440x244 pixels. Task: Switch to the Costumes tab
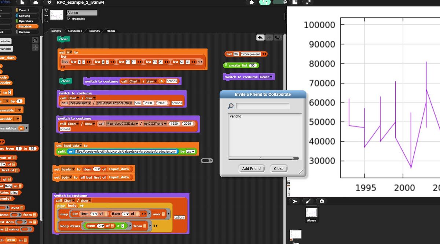point(75,31)
